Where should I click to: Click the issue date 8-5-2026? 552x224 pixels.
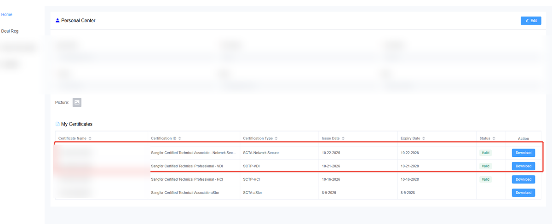click(x=328, y=193)
